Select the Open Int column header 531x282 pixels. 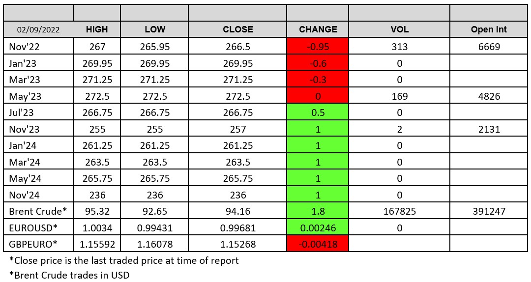(489, 29)
